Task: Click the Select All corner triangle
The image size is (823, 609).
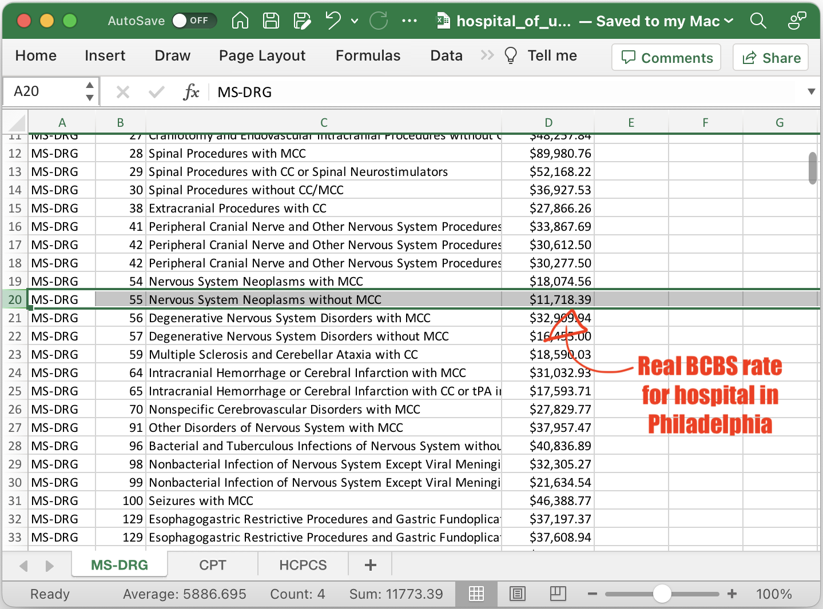Action: click(16, 122)
